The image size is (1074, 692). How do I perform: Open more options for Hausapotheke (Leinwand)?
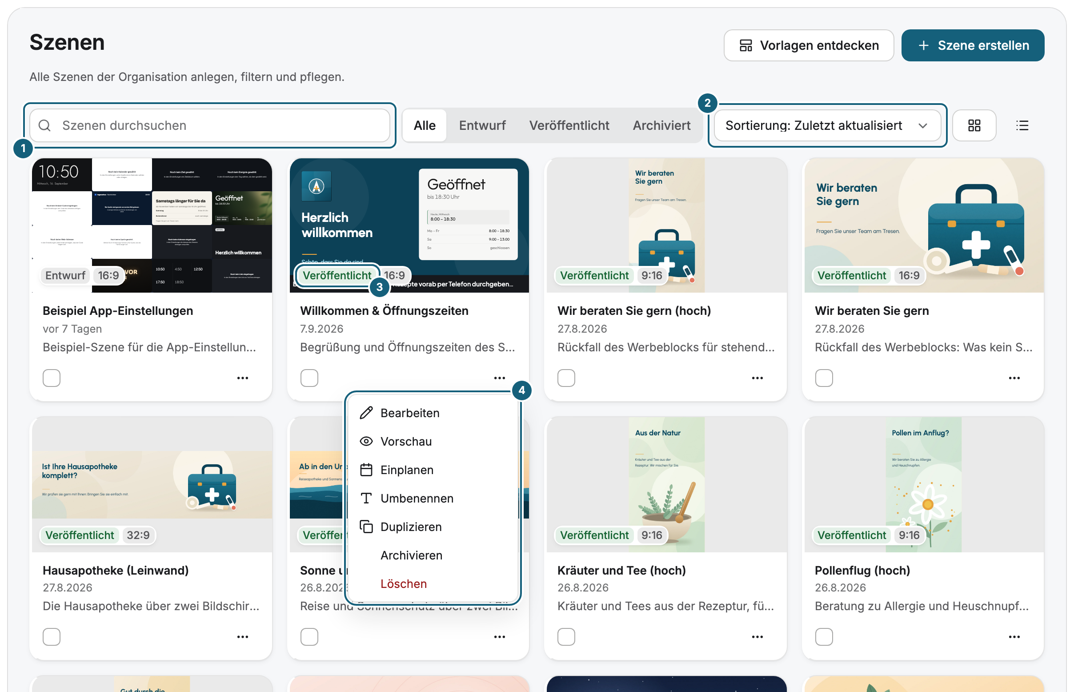242,637
